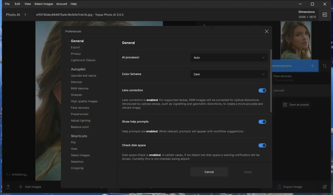
Task: Open the File menu in the menu bar
Action: click(x=7, y=4)
